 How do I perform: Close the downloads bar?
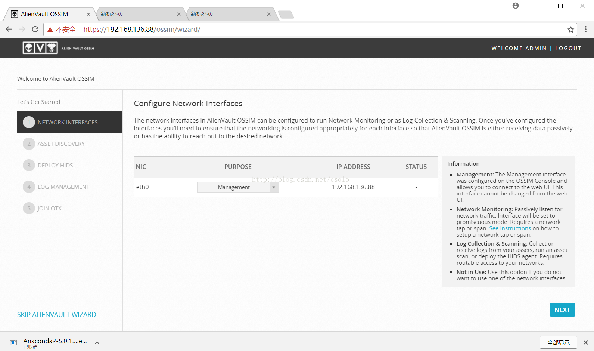point(586,342)
